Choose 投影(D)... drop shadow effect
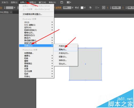This screenshot has height=108, width=134. 66,57
